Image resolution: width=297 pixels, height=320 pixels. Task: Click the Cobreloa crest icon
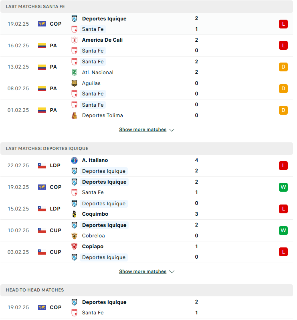click(75, 236)
